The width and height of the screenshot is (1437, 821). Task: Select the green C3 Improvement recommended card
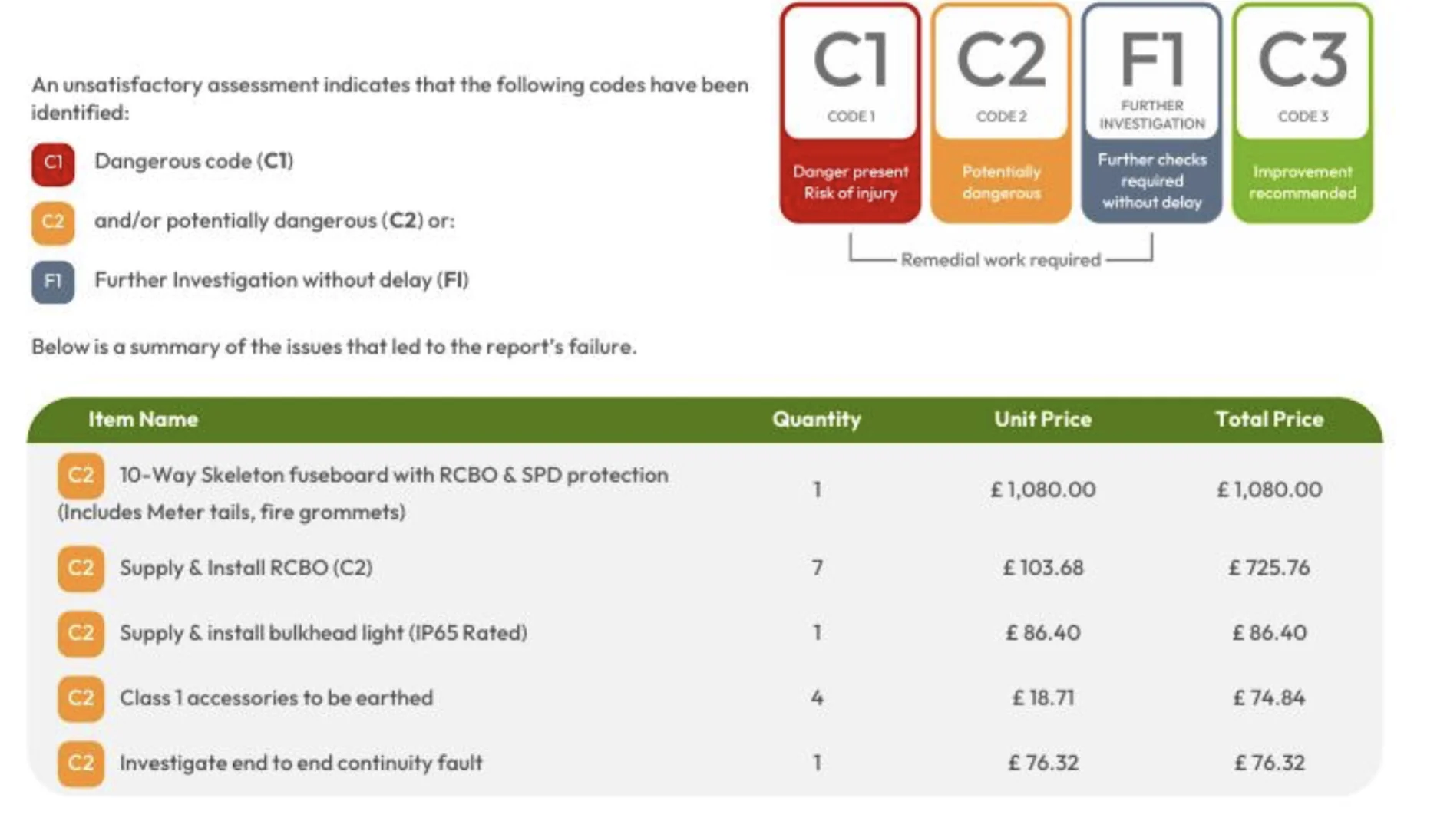(x=1303, y=114)
